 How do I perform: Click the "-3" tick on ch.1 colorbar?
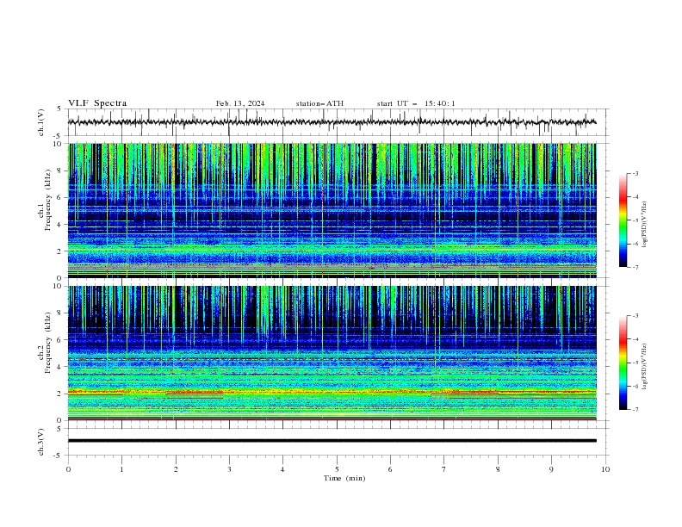coord(635,173)
